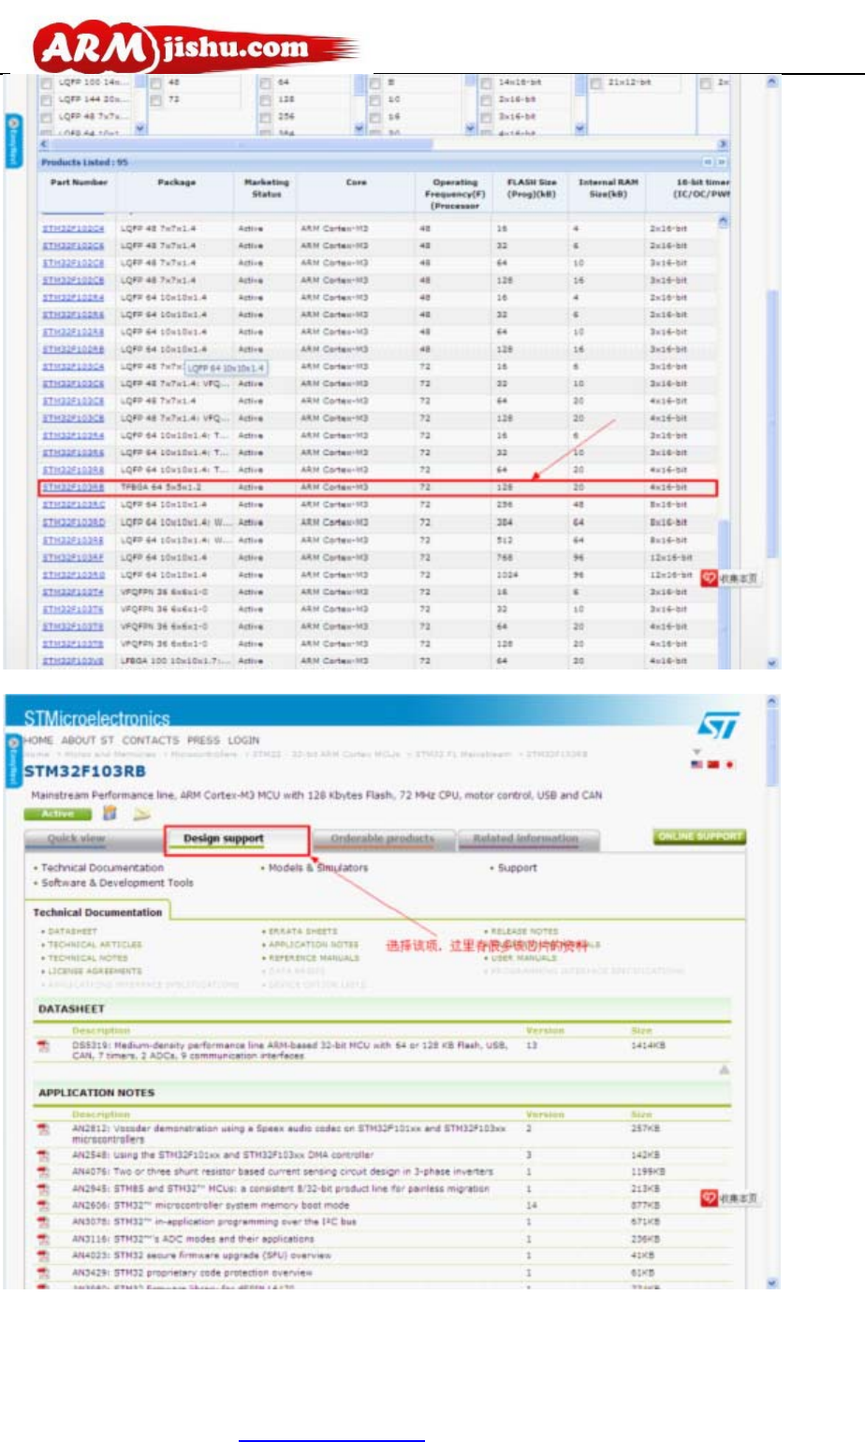The image size is (865, 1442).
Task: Open part link in LFBGA 100 row
Action: point(73,661)
